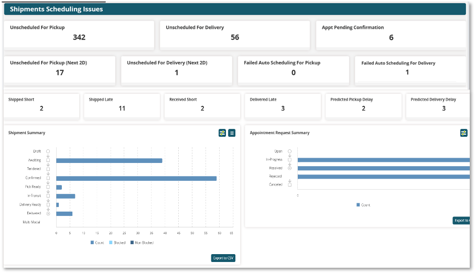Click the Delivered end-state icon

click(48, 213)
